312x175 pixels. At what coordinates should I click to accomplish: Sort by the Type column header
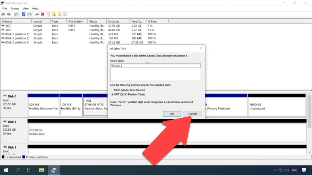(x=58, y=21)
